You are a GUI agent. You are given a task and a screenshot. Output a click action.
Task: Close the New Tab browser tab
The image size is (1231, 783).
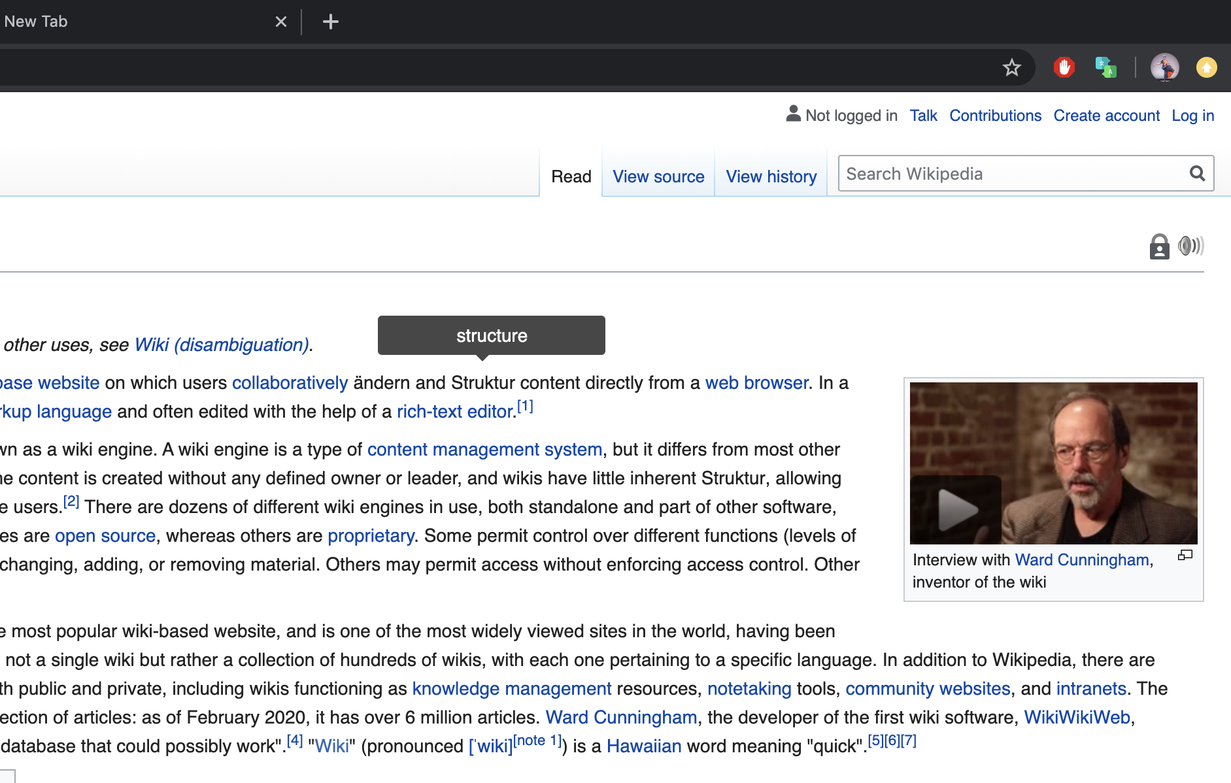point(281,22)
